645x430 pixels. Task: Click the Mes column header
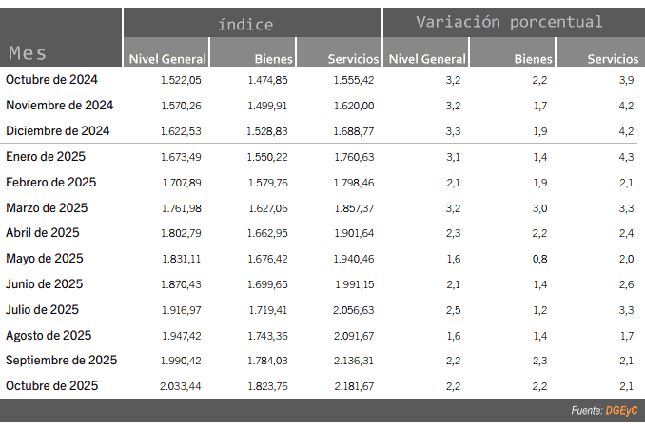click(x=28, y=52)
